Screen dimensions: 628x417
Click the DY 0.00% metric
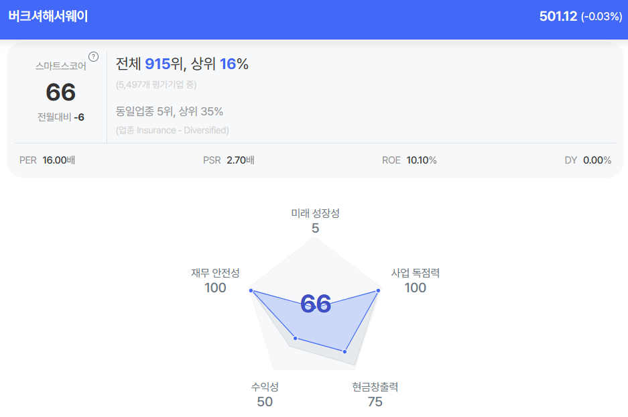(x=588, y=160)
